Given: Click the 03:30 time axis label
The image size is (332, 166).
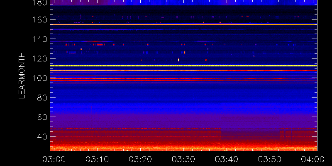Looking at the screenshot, I should click(183, 159).
